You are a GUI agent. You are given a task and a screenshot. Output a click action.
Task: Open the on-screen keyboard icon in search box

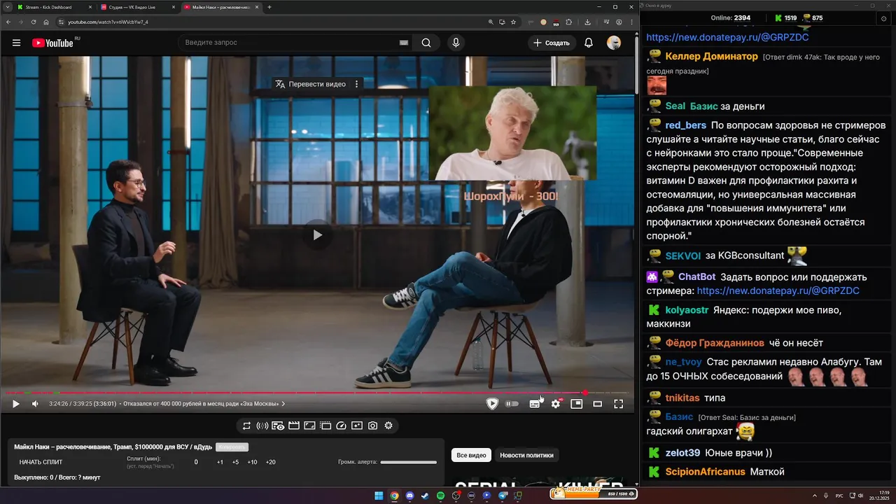[404, 43]
